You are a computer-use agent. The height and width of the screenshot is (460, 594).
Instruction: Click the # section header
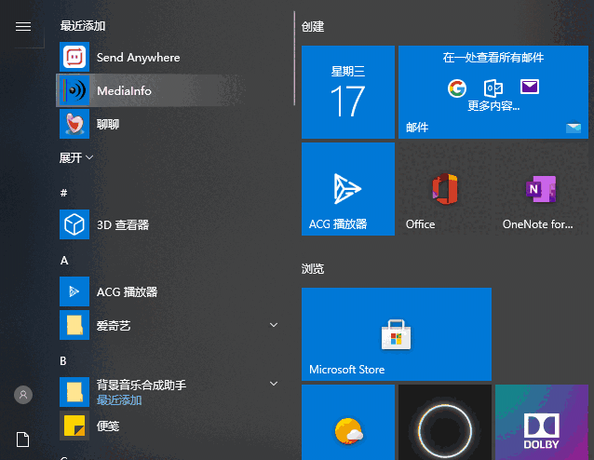tap(63, 193)
